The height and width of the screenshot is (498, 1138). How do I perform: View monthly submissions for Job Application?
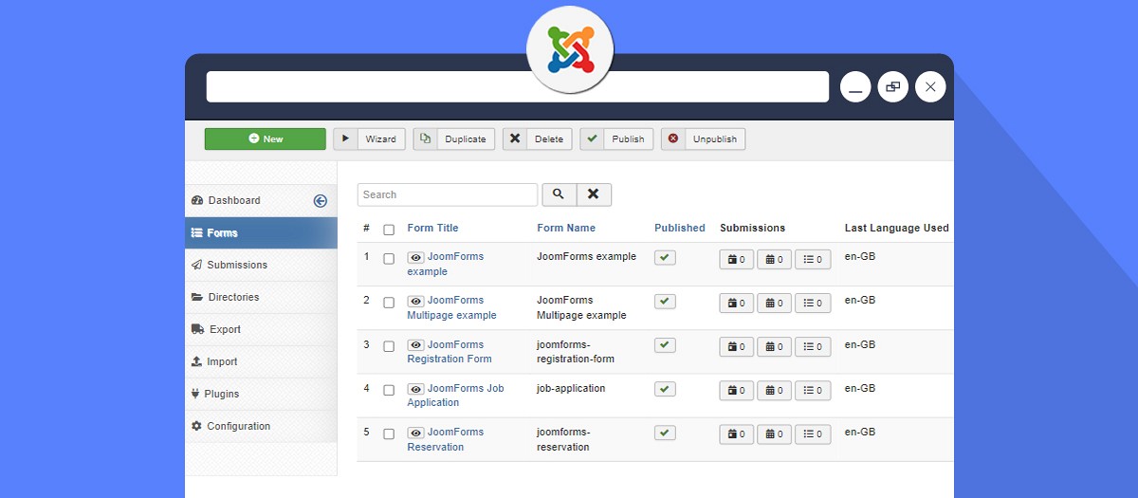click(774, 391)
